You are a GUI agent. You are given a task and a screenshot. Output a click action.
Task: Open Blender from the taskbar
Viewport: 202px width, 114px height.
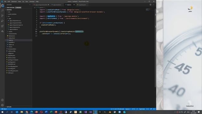110,112
